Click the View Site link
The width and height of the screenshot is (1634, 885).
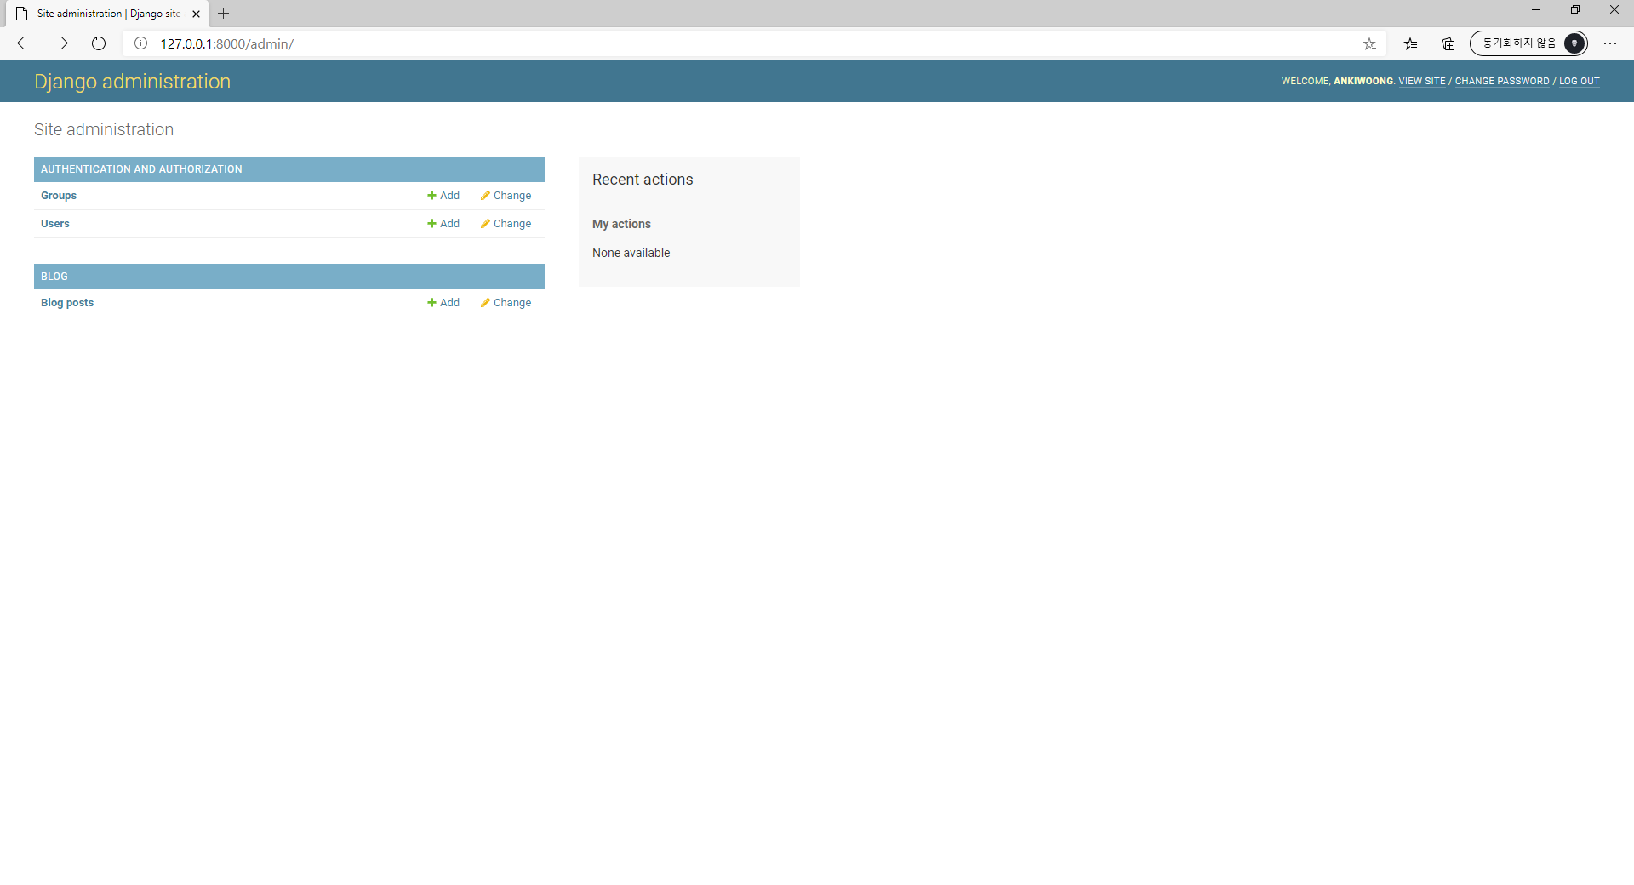click(x=1422, y=82)
